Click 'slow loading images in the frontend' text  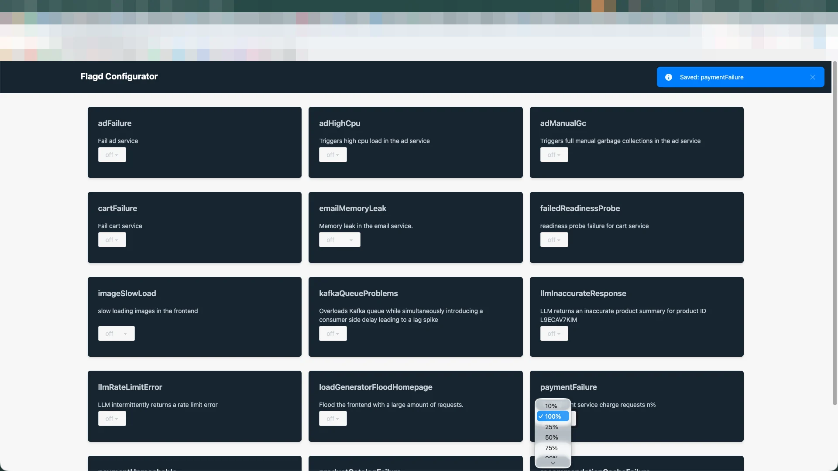pyautogui.click(x=148, y=311)
